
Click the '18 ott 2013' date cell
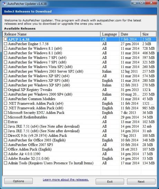tap(129, 149)
